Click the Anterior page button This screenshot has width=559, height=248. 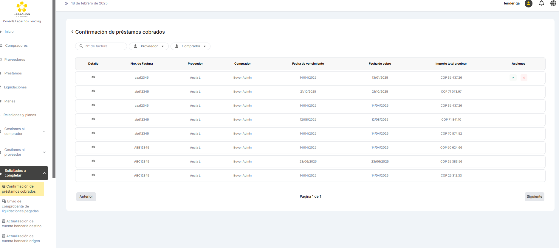86,196
